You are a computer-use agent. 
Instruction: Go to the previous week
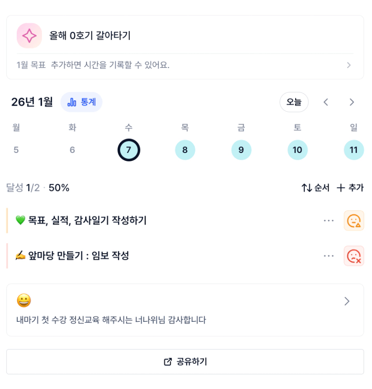coord(326,102)
